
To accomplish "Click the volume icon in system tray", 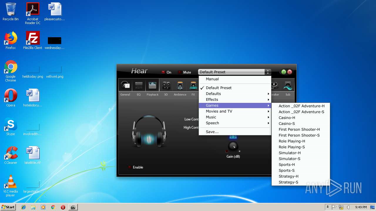I will (x=348, y=207).
